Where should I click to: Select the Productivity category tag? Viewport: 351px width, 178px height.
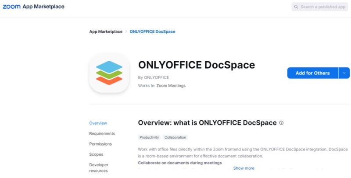click(149, 137)
